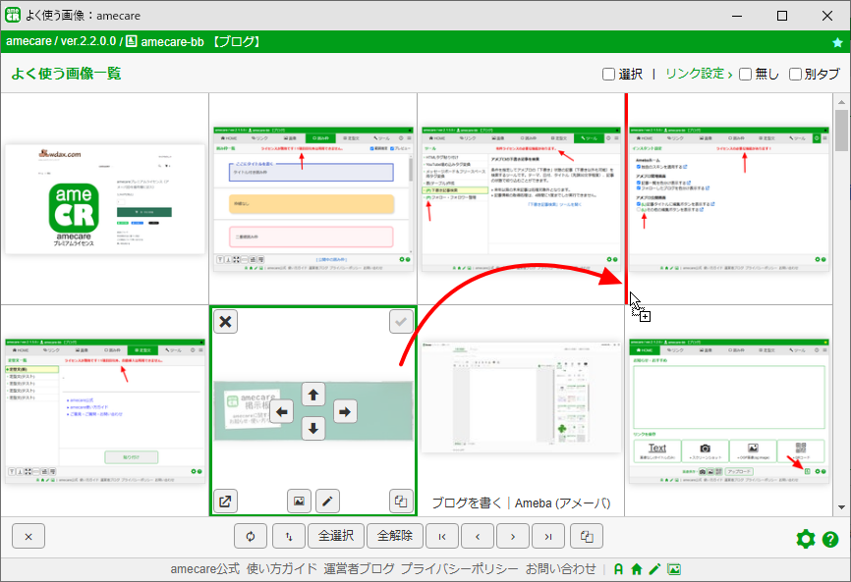The width and height of the screenshot is (851, 582).
Task: Click the pencil edit icon on the thumbnail
Action: 327,502
